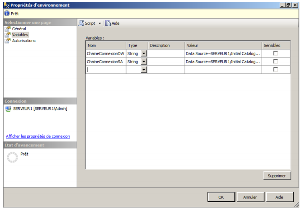Expand the Script dropdown arrow
This screenshot has width=301, height=212.
click(x=100, y=23)
